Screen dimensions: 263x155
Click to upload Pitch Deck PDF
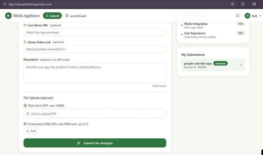pos(95,114)
